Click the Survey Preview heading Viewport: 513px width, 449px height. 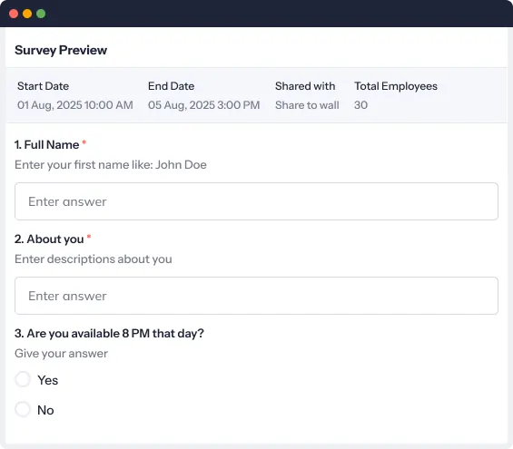coord(61,50)
